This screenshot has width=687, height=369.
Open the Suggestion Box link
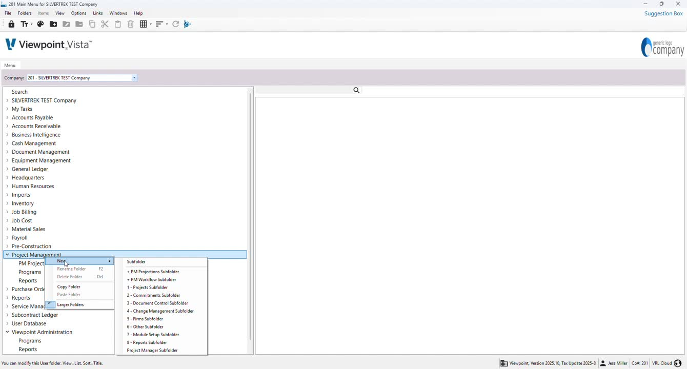coord(663,13)
